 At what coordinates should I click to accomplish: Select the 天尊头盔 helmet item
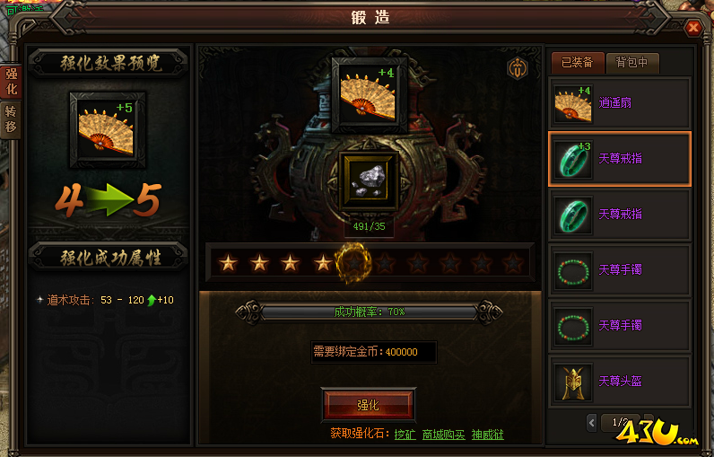coord(620,381)
